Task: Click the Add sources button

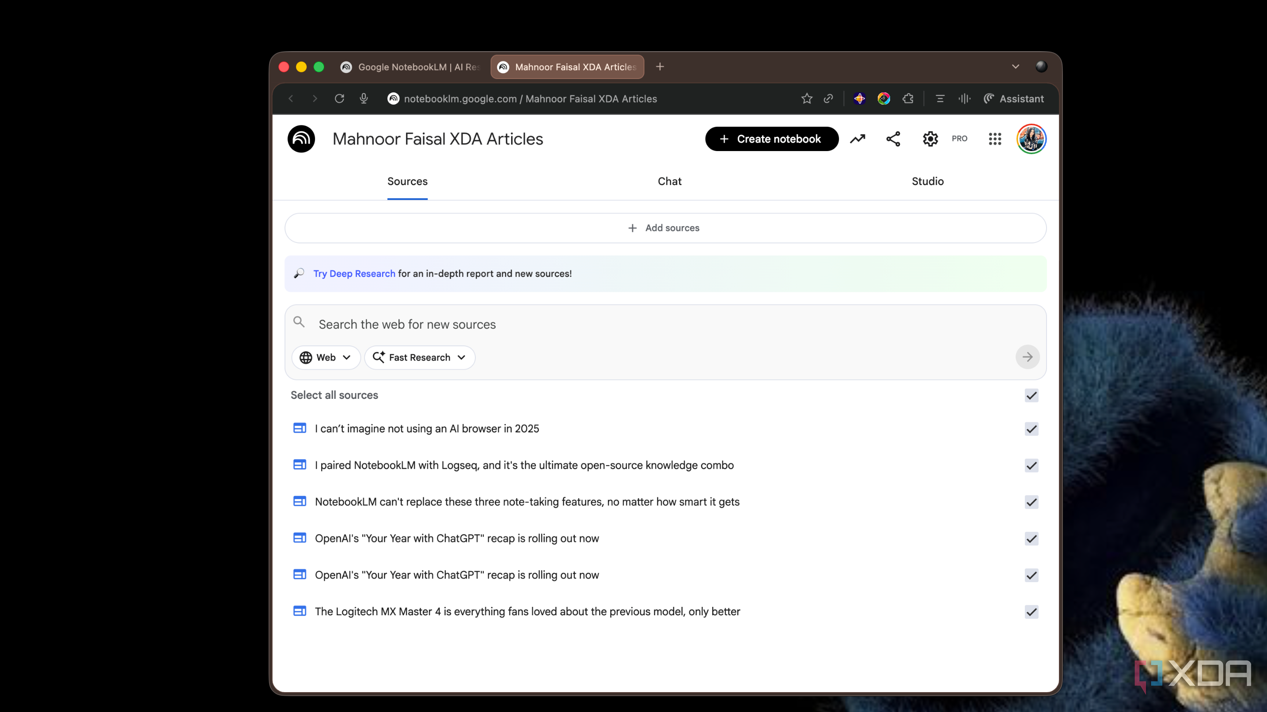Action: 665,228
